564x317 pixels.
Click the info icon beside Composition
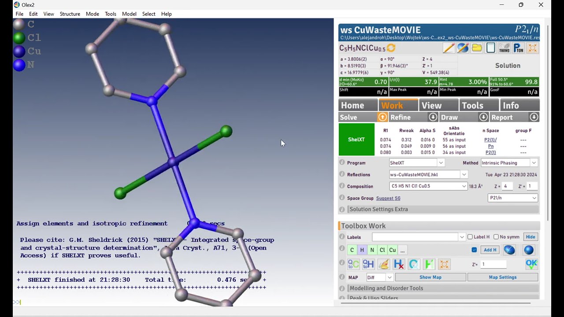(x=342, y=186)
